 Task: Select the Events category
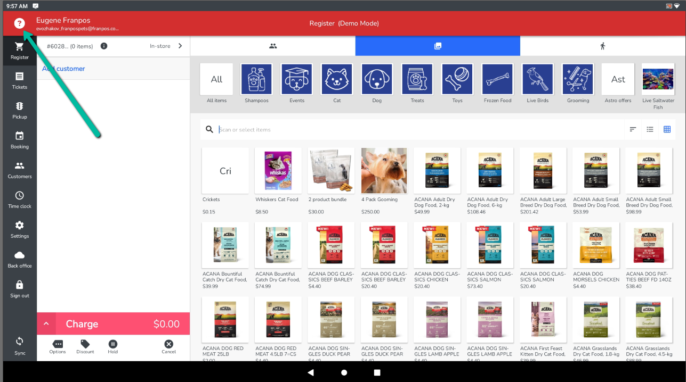pos(297,83)
